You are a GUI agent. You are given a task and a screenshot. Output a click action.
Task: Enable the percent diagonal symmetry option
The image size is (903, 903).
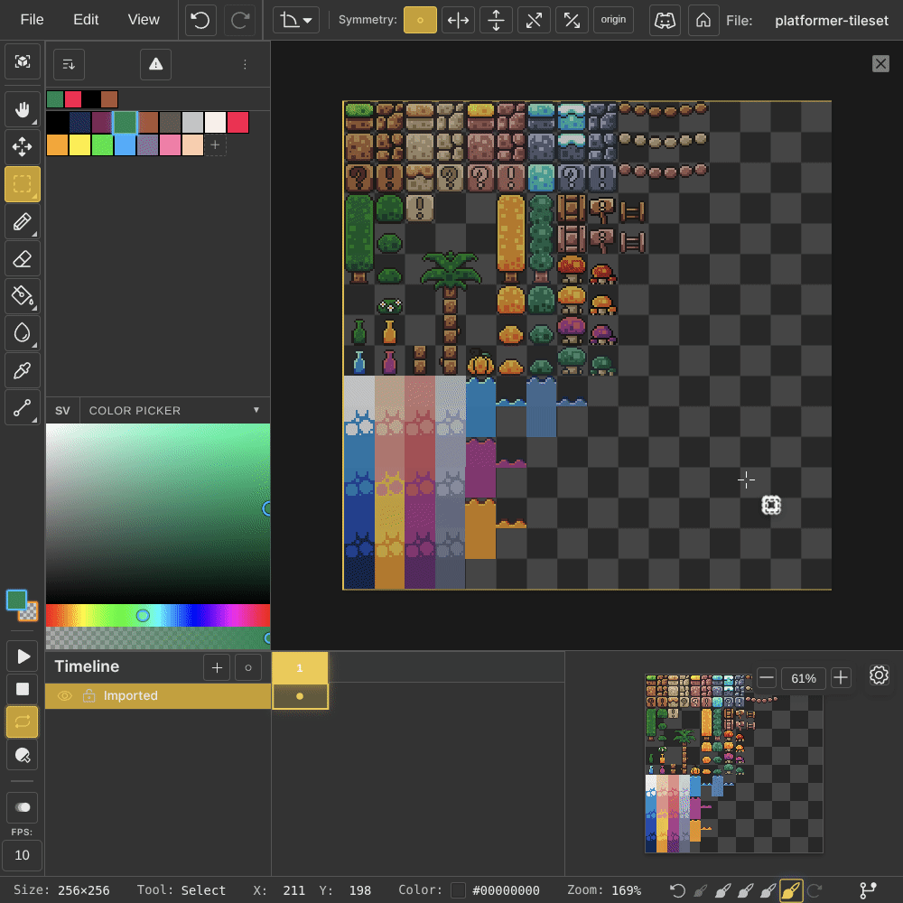[572, 20]
